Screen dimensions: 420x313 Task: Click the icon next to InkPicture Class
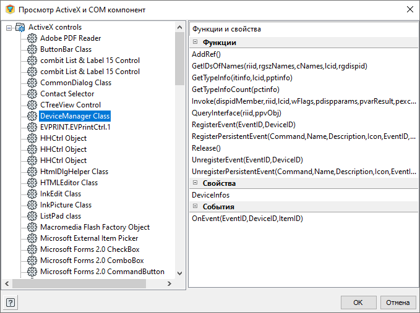32,205
